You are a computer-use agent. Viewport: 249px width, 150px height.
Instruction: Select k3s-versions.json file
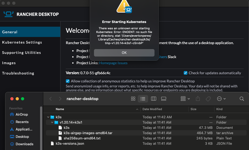pyautogui.click(x=146, y=143)
